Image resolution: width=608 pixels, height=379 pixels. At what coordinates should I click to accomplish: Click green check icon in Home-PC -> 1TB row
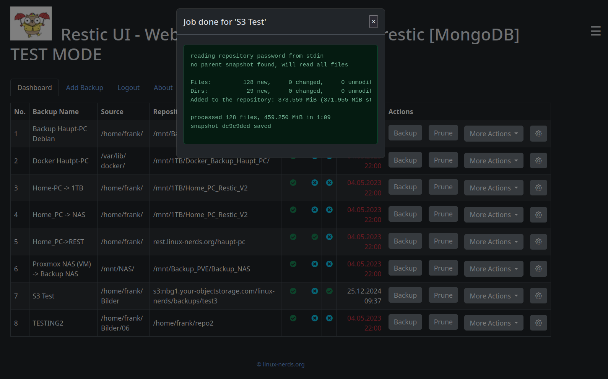pos(293,183)
